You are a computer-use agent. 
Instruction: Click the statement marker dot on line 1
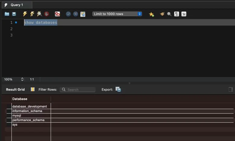[x=16, y=23]
